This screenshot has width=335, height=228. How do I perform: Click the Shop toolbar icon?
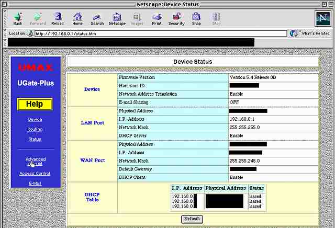click(196, 19)
